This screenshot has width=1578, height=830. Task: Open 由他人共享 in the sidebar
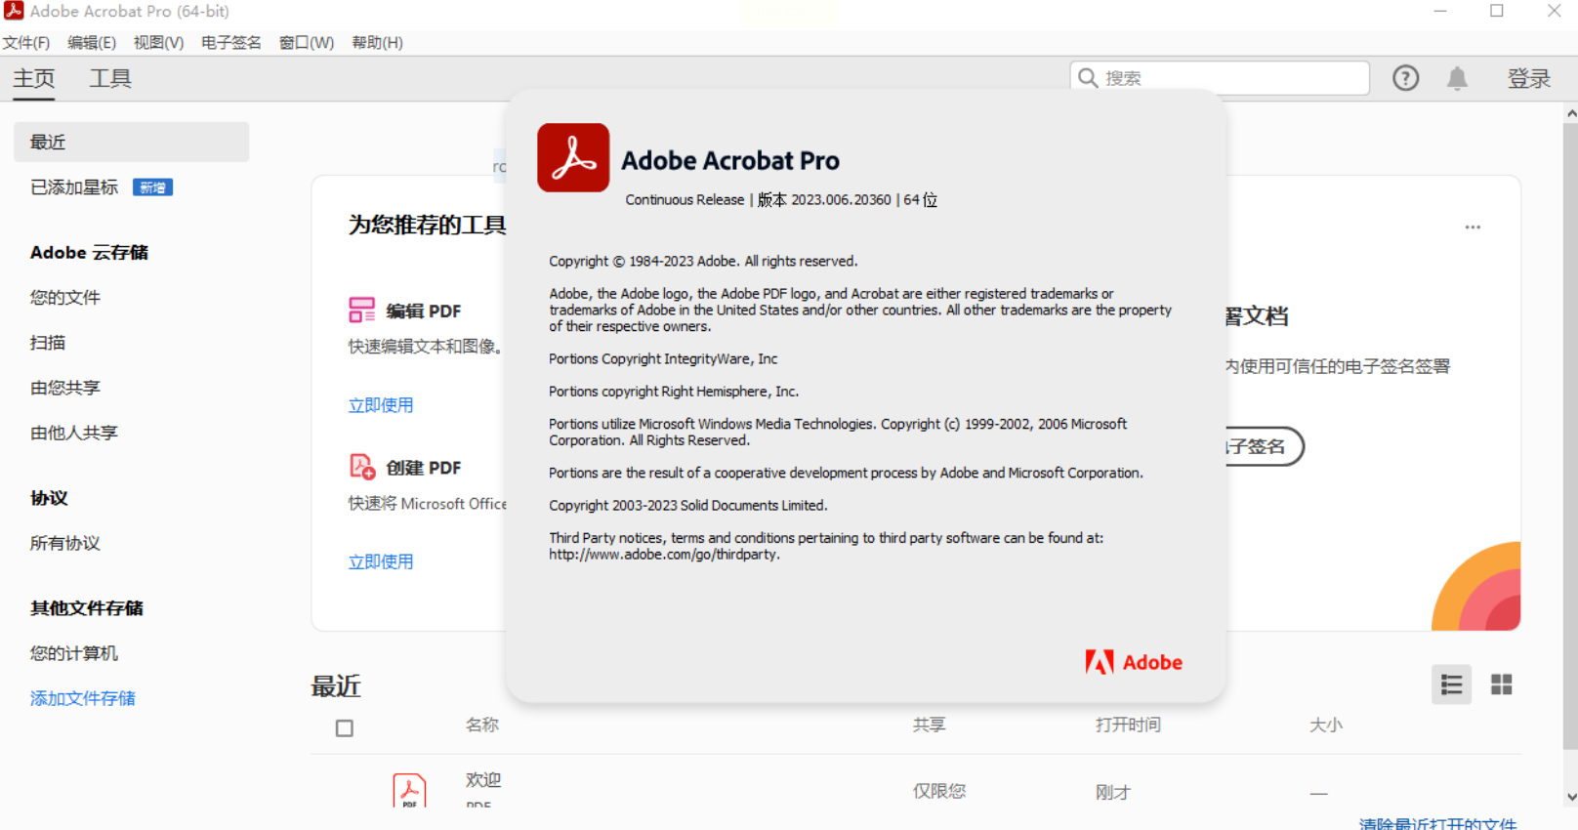(x=74, y=433)
